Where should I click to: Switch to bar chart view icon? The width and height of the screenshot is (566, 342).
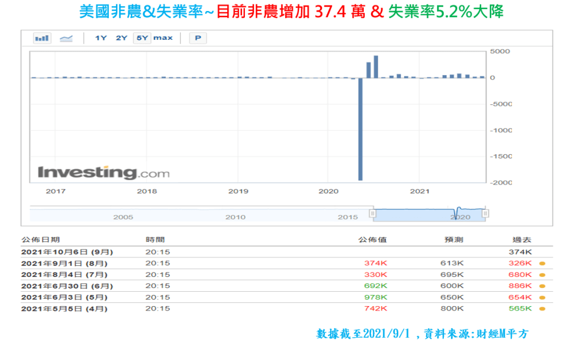pos(42,38)
